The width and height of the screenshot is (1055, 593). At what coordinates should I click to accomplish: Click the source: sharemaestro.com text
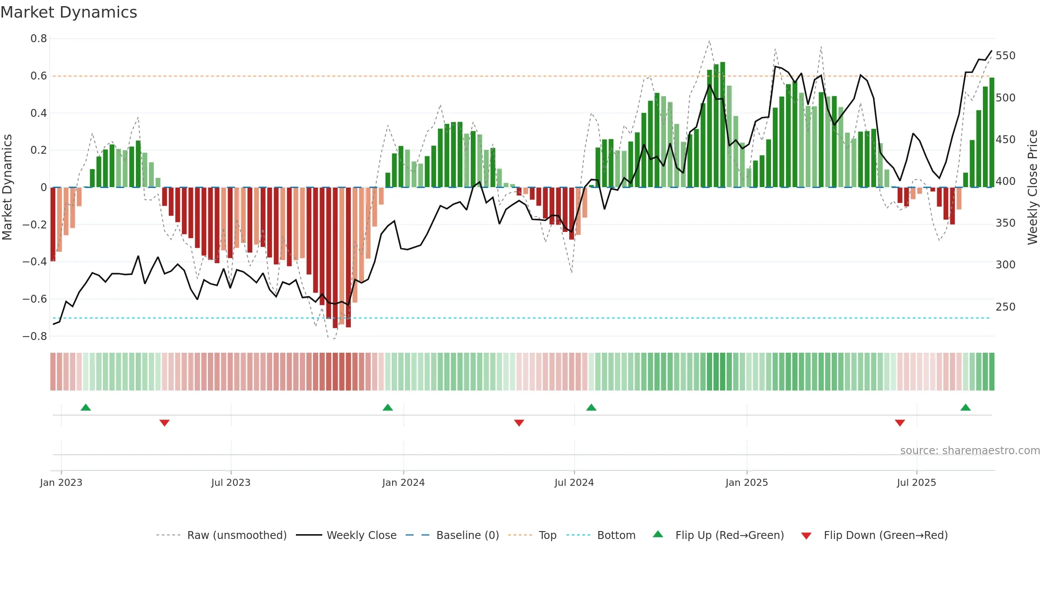pyautogui.click(x=970, y=450)
